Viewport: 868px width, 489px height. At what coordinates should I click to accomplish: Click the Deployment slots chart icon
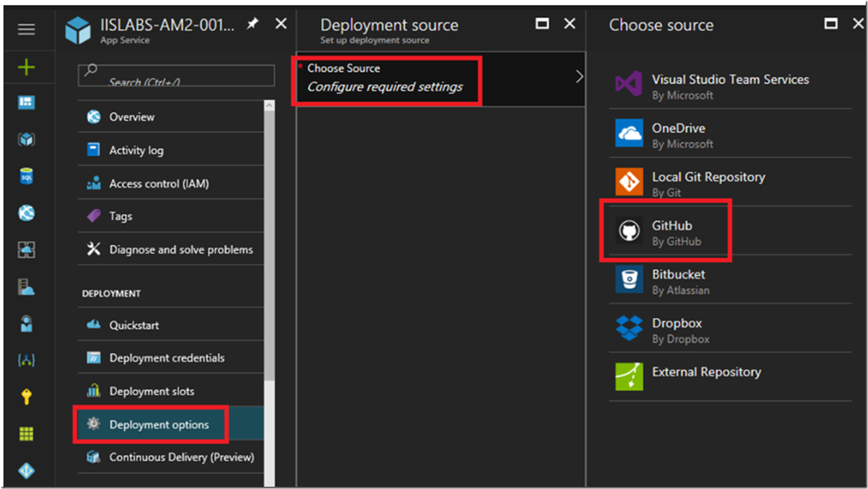(94, 390)
